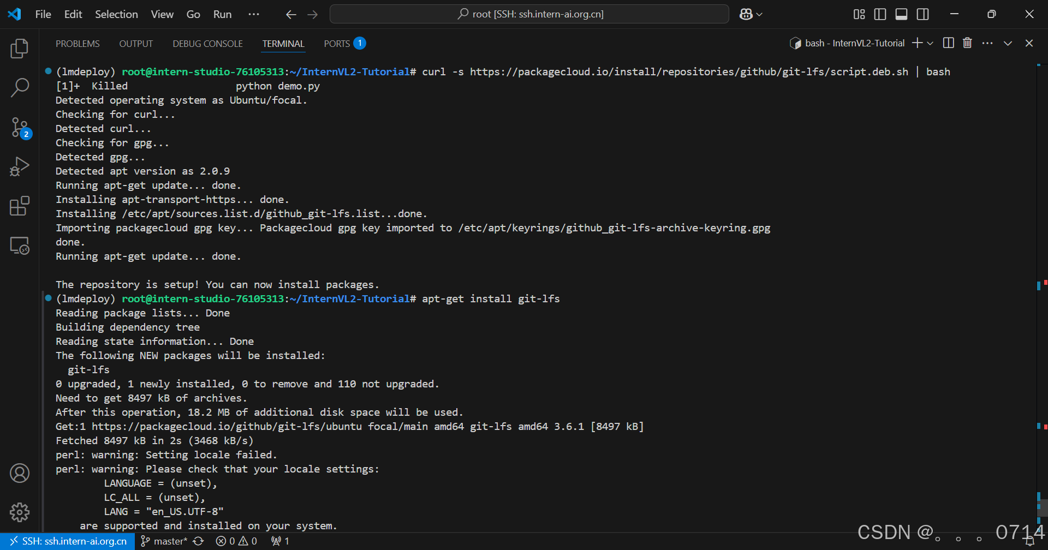The image size is (1048, 550).
Task: Click the master* branch in status bar
Action: (164, 541)
